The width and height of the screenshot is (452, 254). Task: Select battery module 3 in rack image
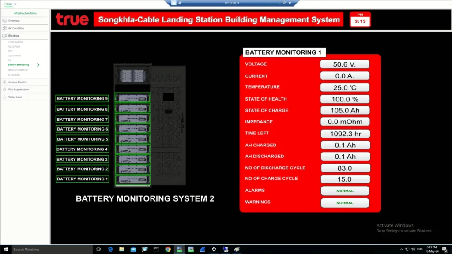pos(132,159)
